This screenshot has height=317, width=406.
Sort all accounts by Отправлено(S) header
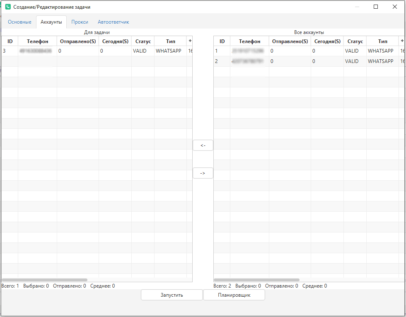(290, 41)
